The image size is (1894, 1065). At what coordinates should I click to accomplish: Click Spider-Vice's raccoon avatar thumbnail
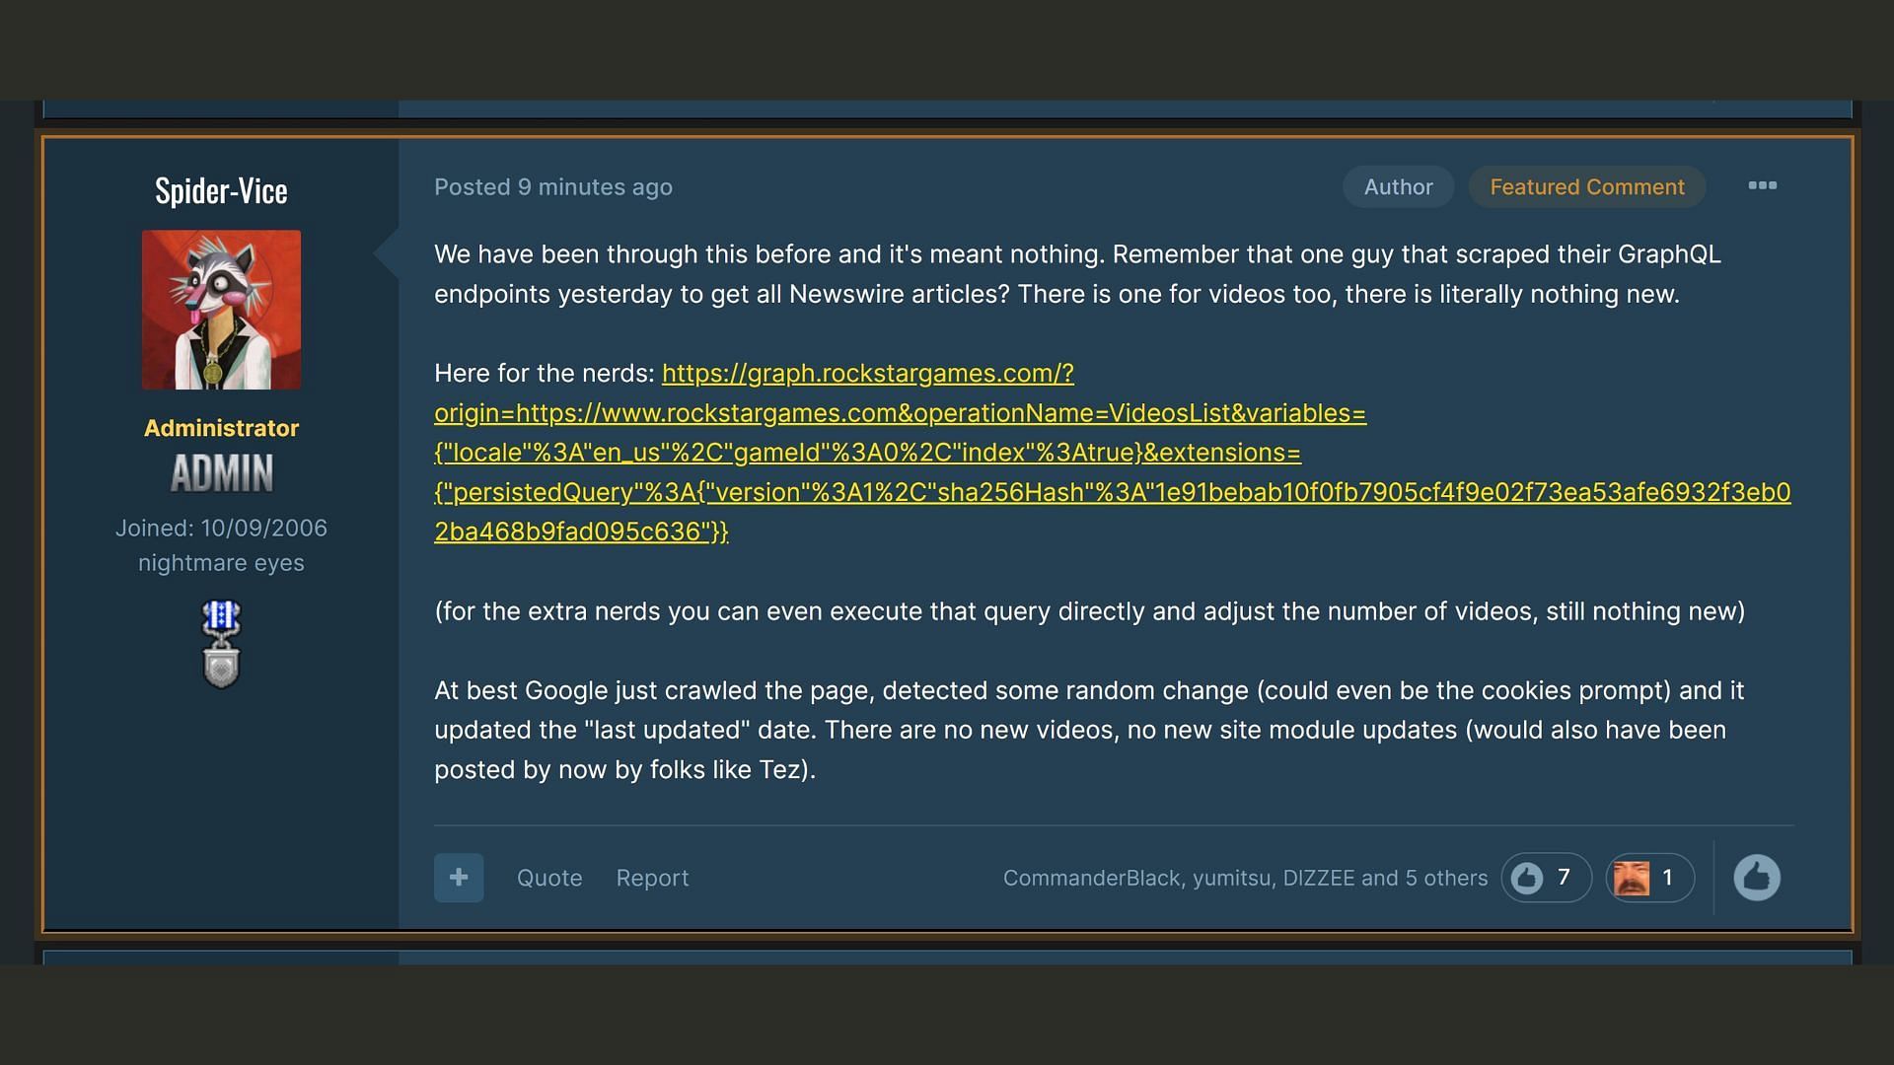(220, 310)
